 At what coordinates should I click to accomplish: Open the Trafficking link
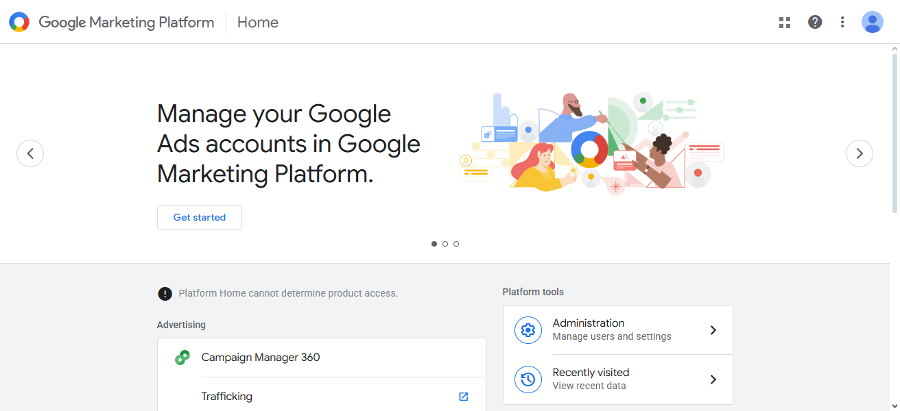pyautogui.click(x=226, y=396)
